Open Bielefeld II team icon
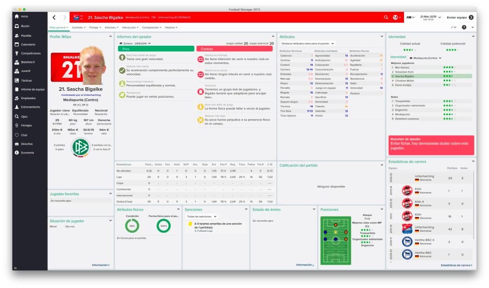This screenshot has width=489, height=288. 17,62
